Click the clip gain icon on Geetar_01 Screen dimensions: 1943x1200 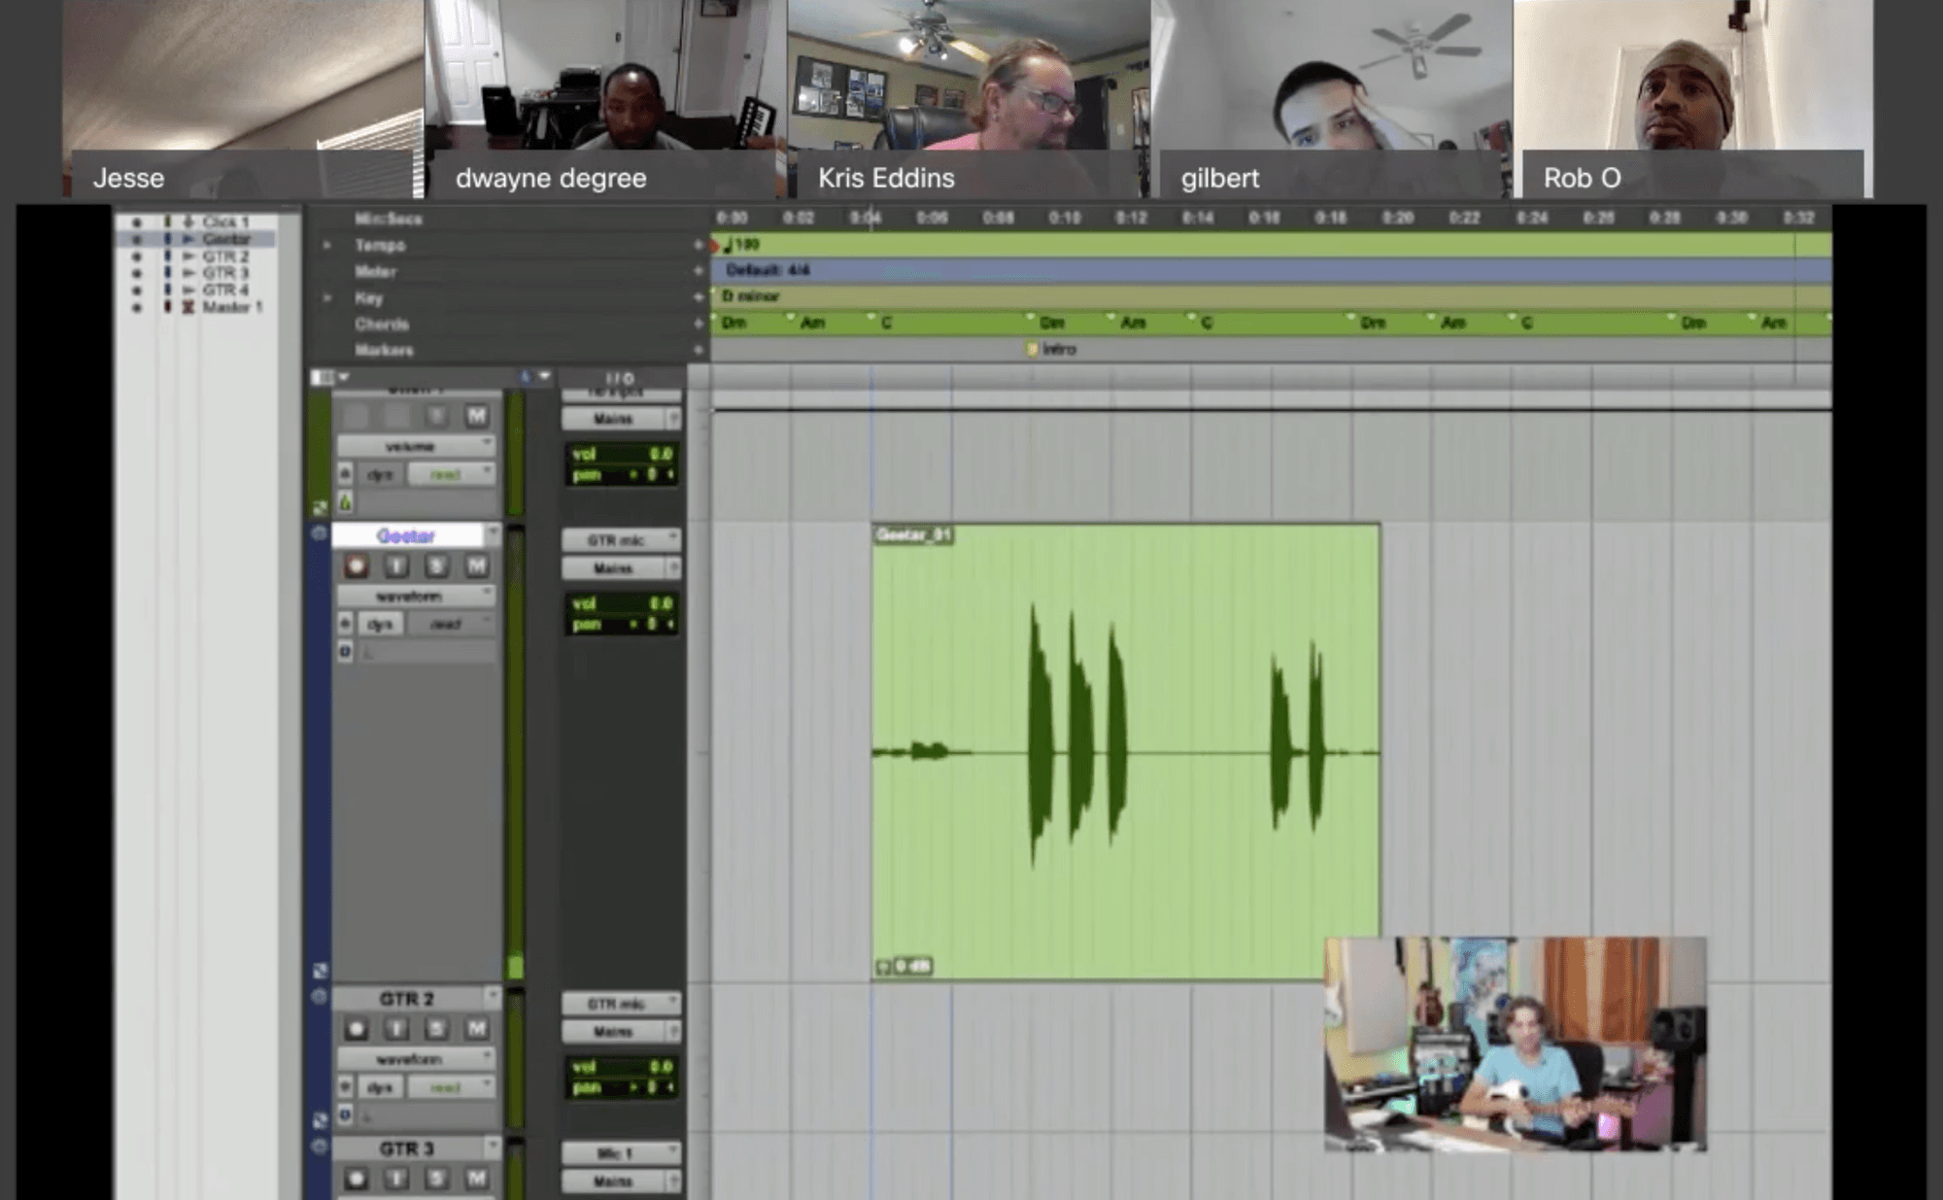coord(883,966)
